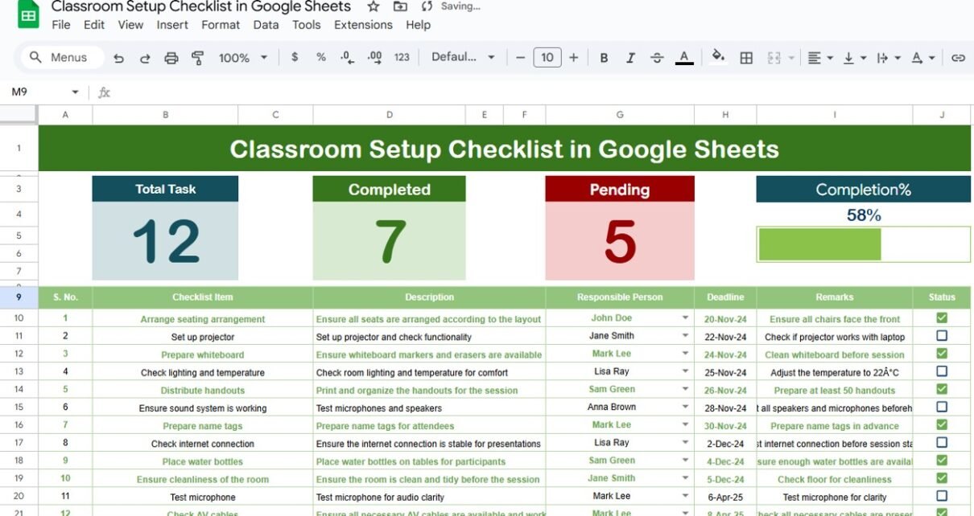Screen dimensions: 974x516
Task: Open Anna Brown responsible person dropdown
Action: click(x=685, y=407)
